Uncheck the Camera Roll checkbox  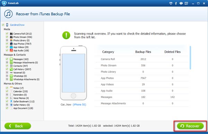click(x=7, y=34)
